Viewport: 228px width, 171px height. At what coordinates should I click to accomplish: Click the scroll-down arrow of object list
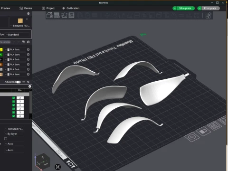(x=30, y=118)
